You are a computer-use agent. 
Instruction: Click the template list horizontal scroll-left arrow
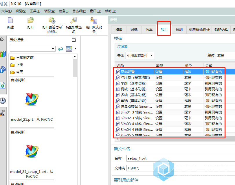click(x=117, y=139)
